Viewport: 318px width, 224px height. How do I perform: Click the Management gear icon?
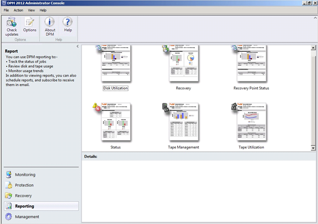8,216
